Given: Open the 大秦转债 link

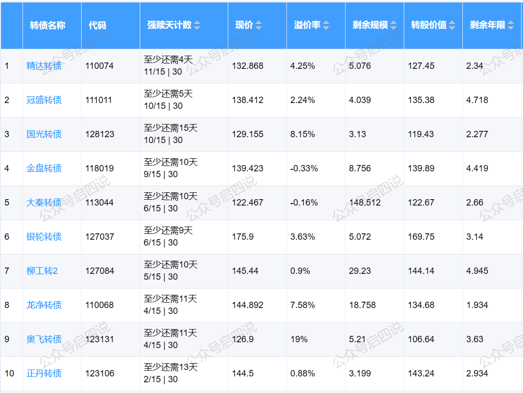Looking at the screenshot, I should point(44,203).
